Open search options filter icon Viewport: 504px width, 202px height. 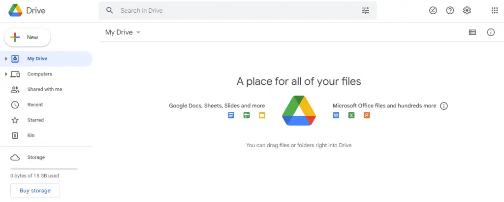click(x=366, y=11)
